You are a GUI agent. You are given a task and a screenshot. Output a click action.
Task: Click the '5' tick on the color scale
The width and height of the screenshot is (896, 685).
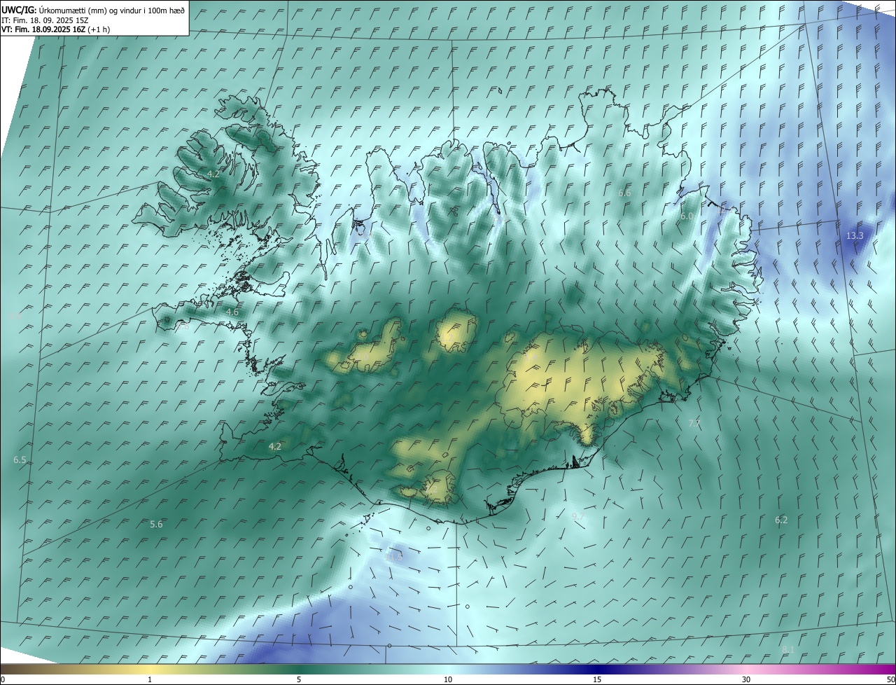(x=299, y=679)
